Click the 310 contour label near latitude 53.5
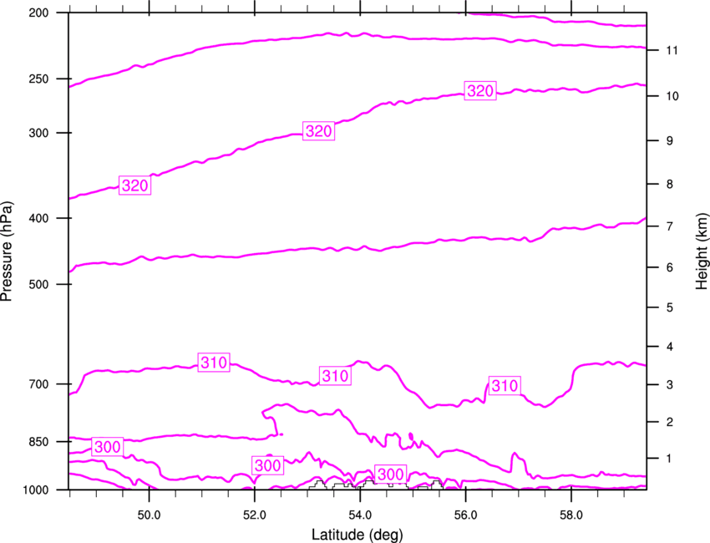 [335, 376]
